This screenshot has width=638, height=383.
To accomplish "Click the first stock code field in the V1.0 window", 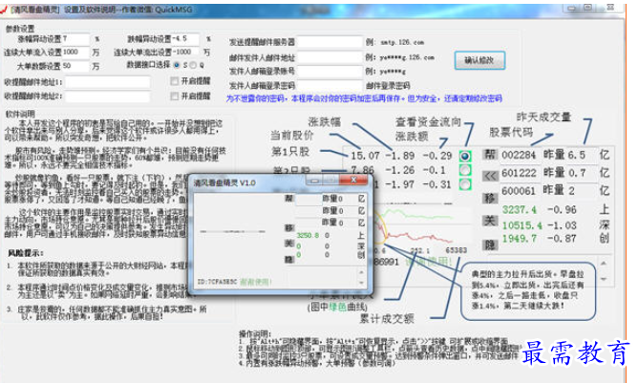I will (x=308, y=199).
